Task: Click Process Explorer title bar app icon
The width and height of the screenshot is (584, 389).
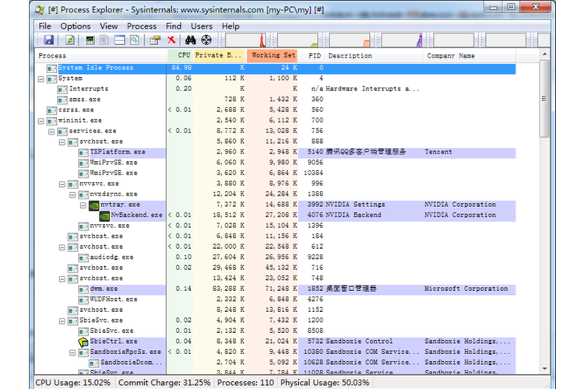Action: (x=40, y=9)
